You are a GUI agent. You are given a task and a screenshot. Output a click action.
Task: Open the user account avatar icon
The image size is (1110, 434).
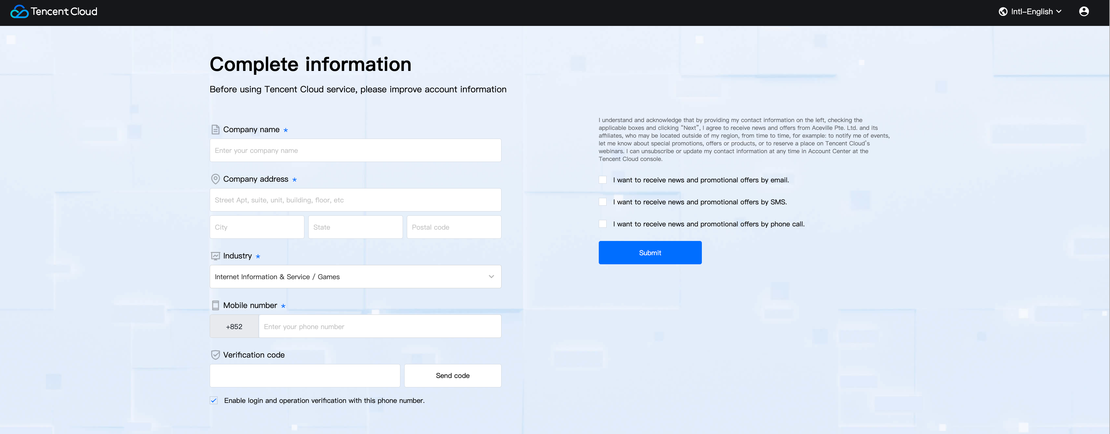(1084, 12)
